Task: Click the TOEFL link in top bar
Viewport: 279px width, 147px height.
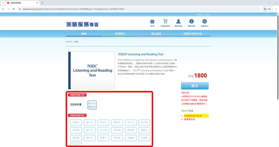Action: point(207,15)
